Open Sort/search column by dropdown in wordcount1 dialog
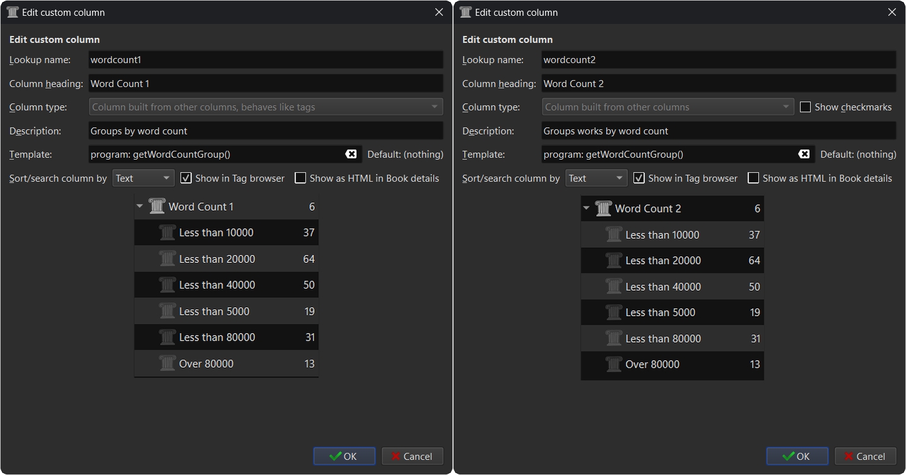The image size is (906, 475). click(143, 178)
